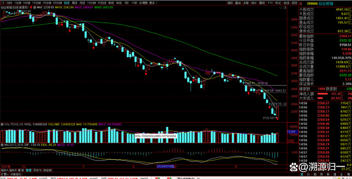
Task: Click the circle icon left of MACD label
Action: [x=2, y=144]
